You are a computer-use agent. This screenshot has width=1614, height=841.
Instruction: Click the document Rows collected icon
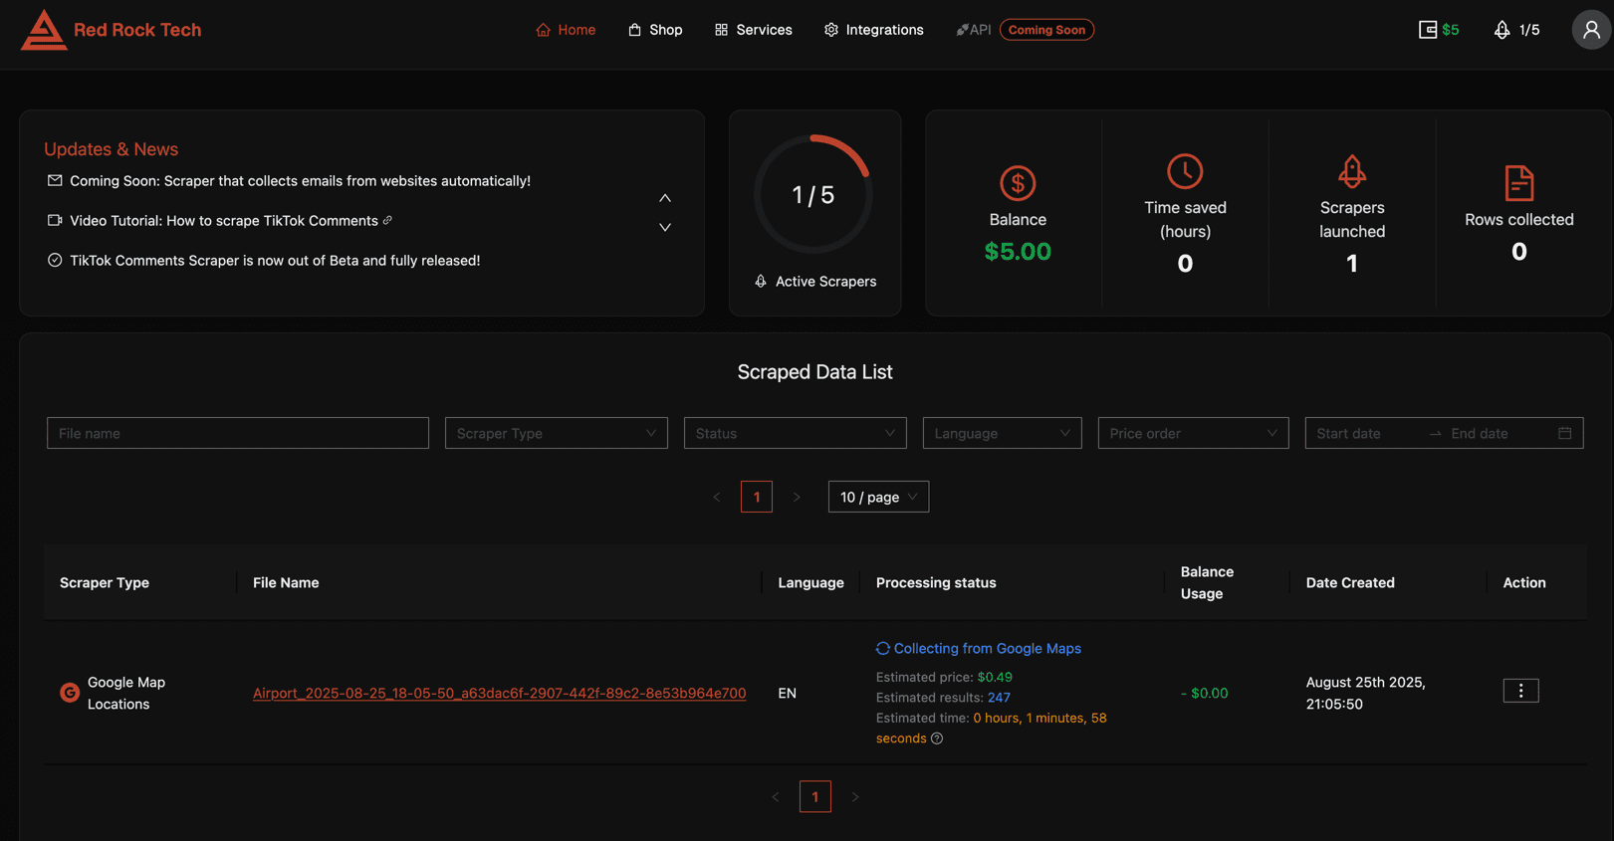tap(1519, 183)
